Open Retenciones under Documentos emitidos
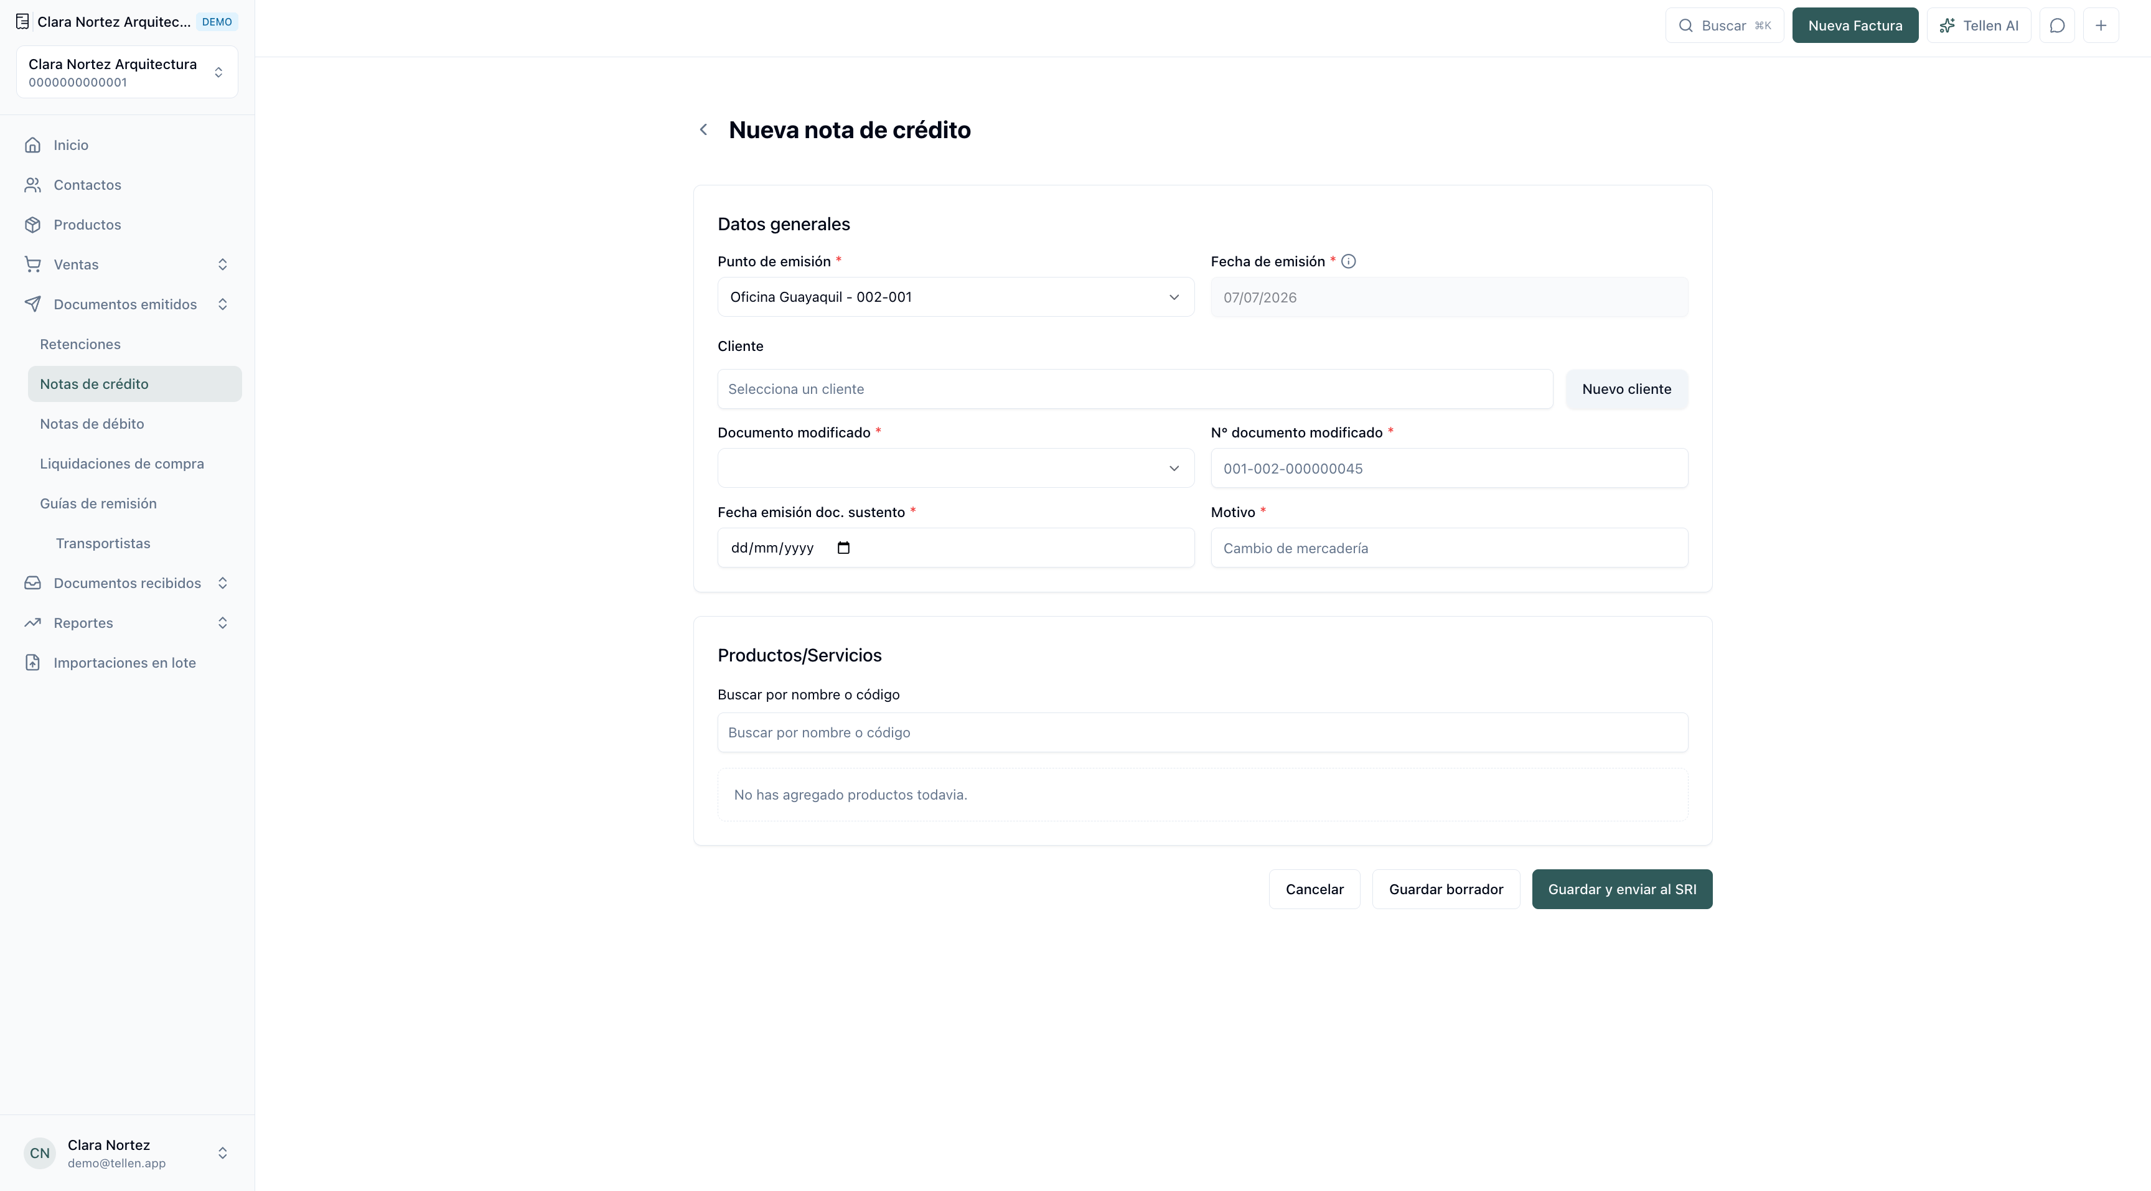 (x=134, y=345)
